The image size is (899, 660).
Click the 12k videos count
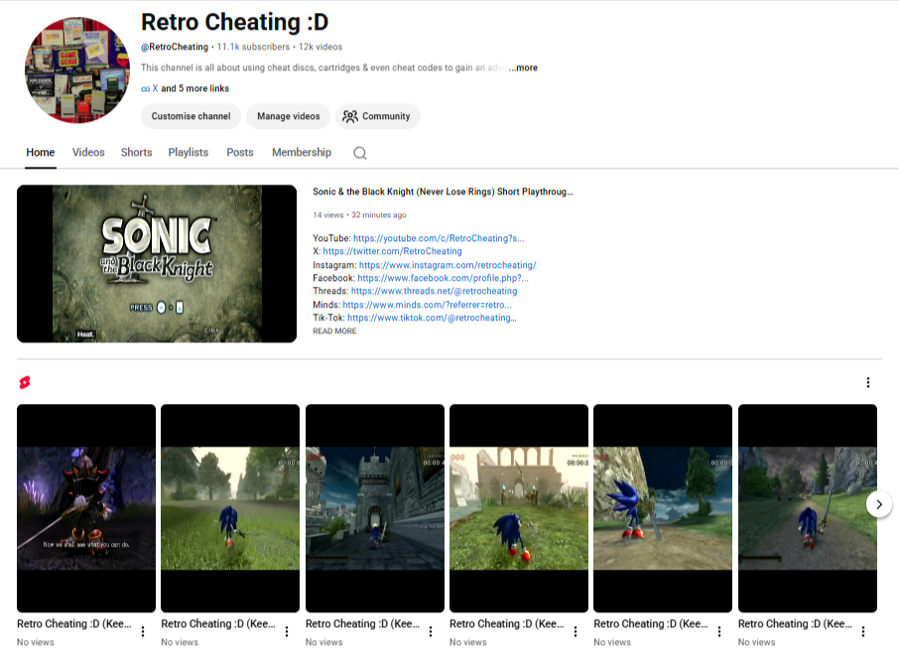pyautogui.click(x=320, y=47)
